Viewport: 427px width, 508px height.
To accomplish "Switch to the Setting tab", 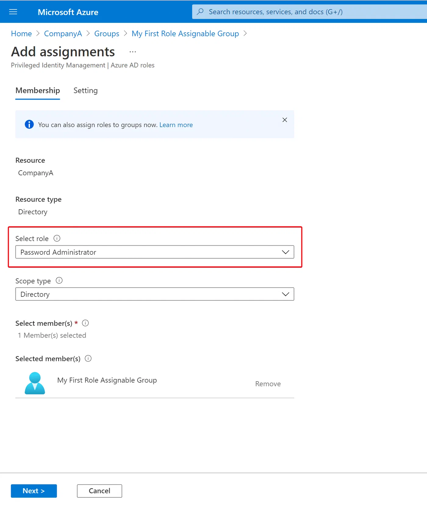I will click(86, 91).
